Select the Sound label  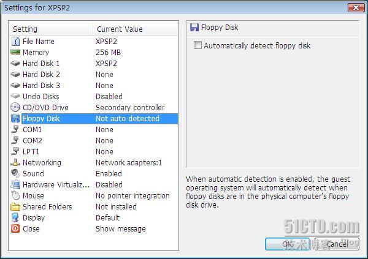click(33, 174)
